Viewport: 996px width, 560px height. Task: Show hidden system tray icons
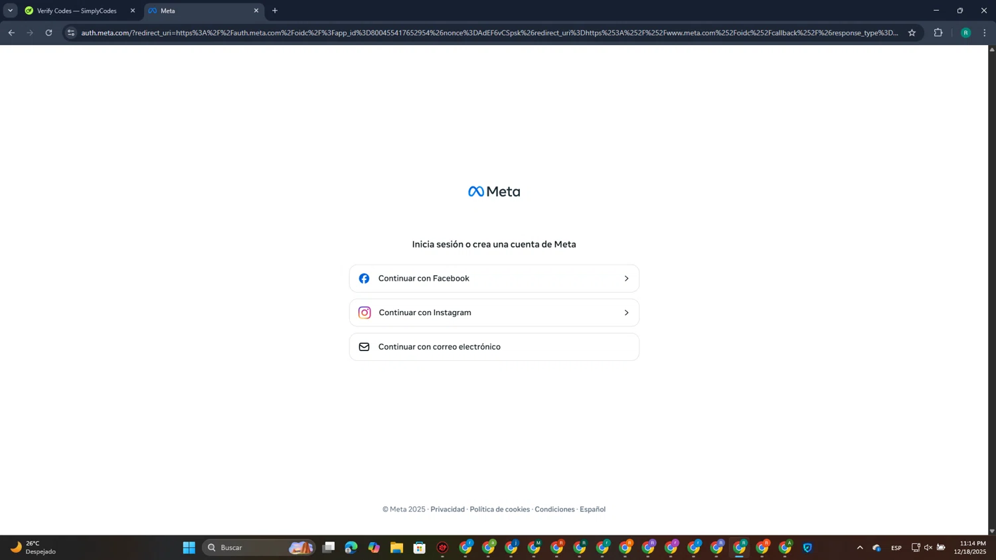tap(860, 547)
